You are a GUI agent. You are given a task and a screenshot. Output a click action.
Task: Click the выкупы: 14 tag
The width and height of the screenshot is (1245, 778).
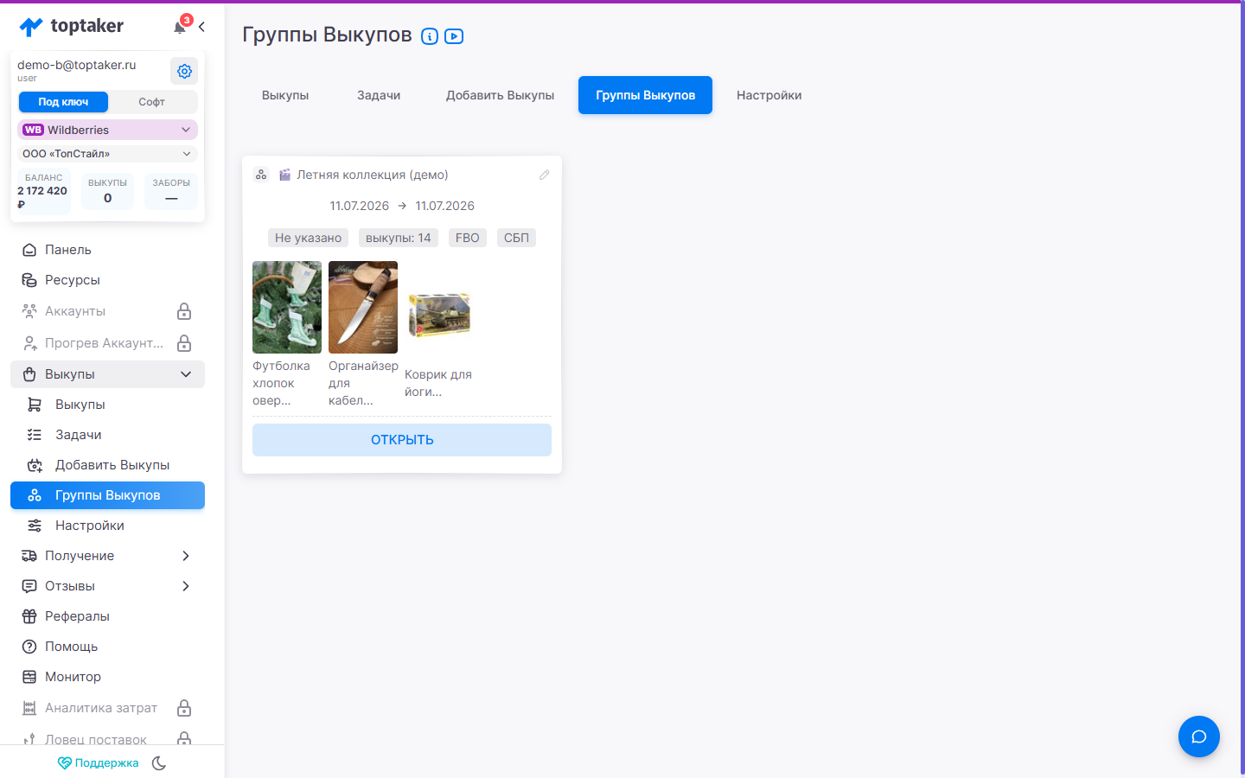pyautogui.click(x=399, y=238)
